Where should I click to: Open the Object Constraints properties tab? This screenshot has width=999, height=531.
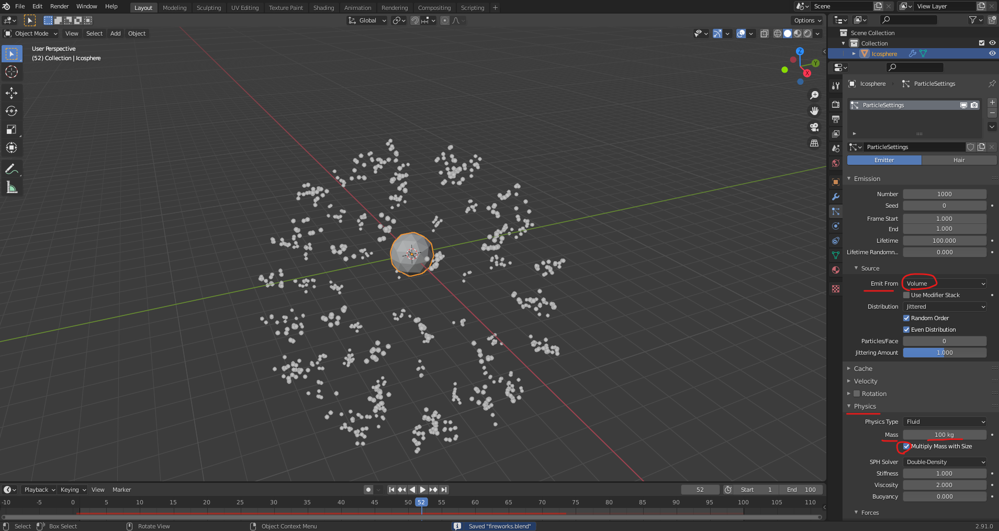point(836,241)
